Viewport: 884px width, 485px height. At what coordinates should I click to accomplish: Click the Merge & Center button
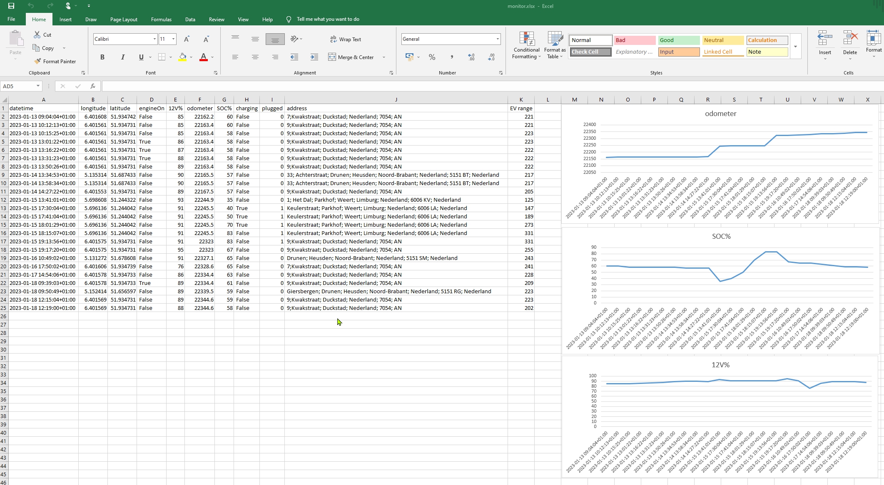click(351, 57)
